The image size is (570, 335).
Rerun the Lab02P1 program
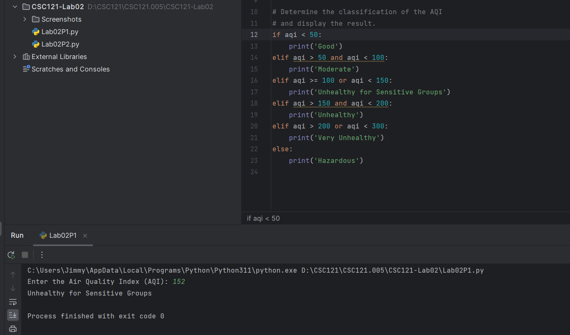tap(11, 255)
